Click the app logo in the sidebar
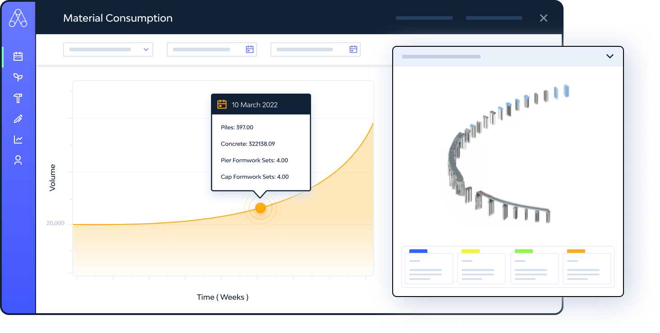This screenshot has height=333, width=660. 18,18
